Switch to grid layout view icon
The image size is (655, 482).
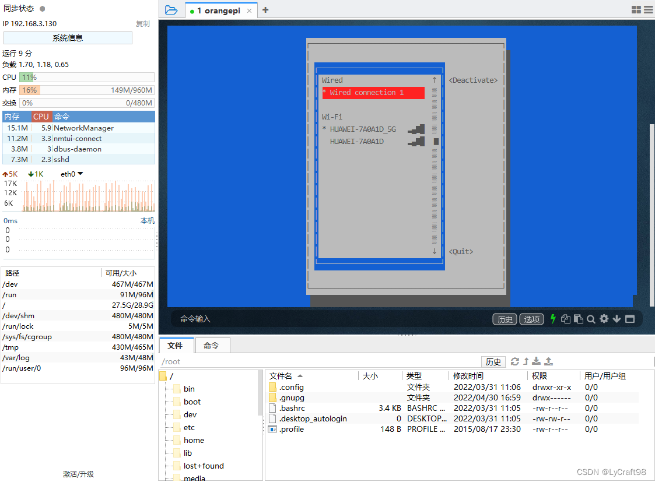click(x=636, y=9)
